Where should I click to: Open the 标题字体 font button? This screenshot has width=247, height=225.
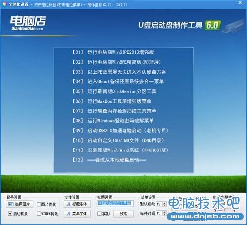point(77,204)
